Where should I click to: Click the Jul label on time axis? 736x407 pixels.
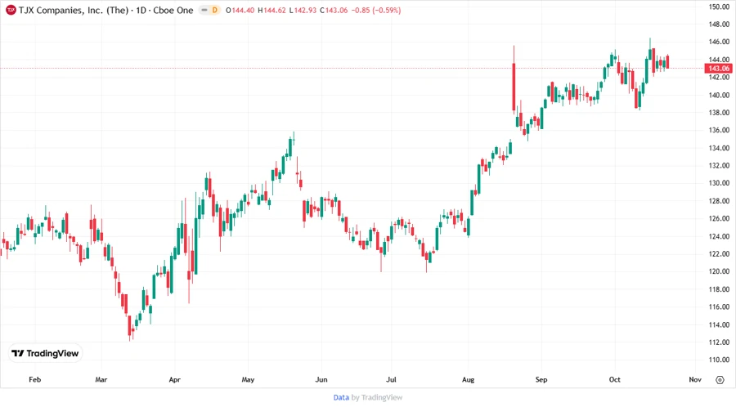pyautogui.click(x=391, y=379)
